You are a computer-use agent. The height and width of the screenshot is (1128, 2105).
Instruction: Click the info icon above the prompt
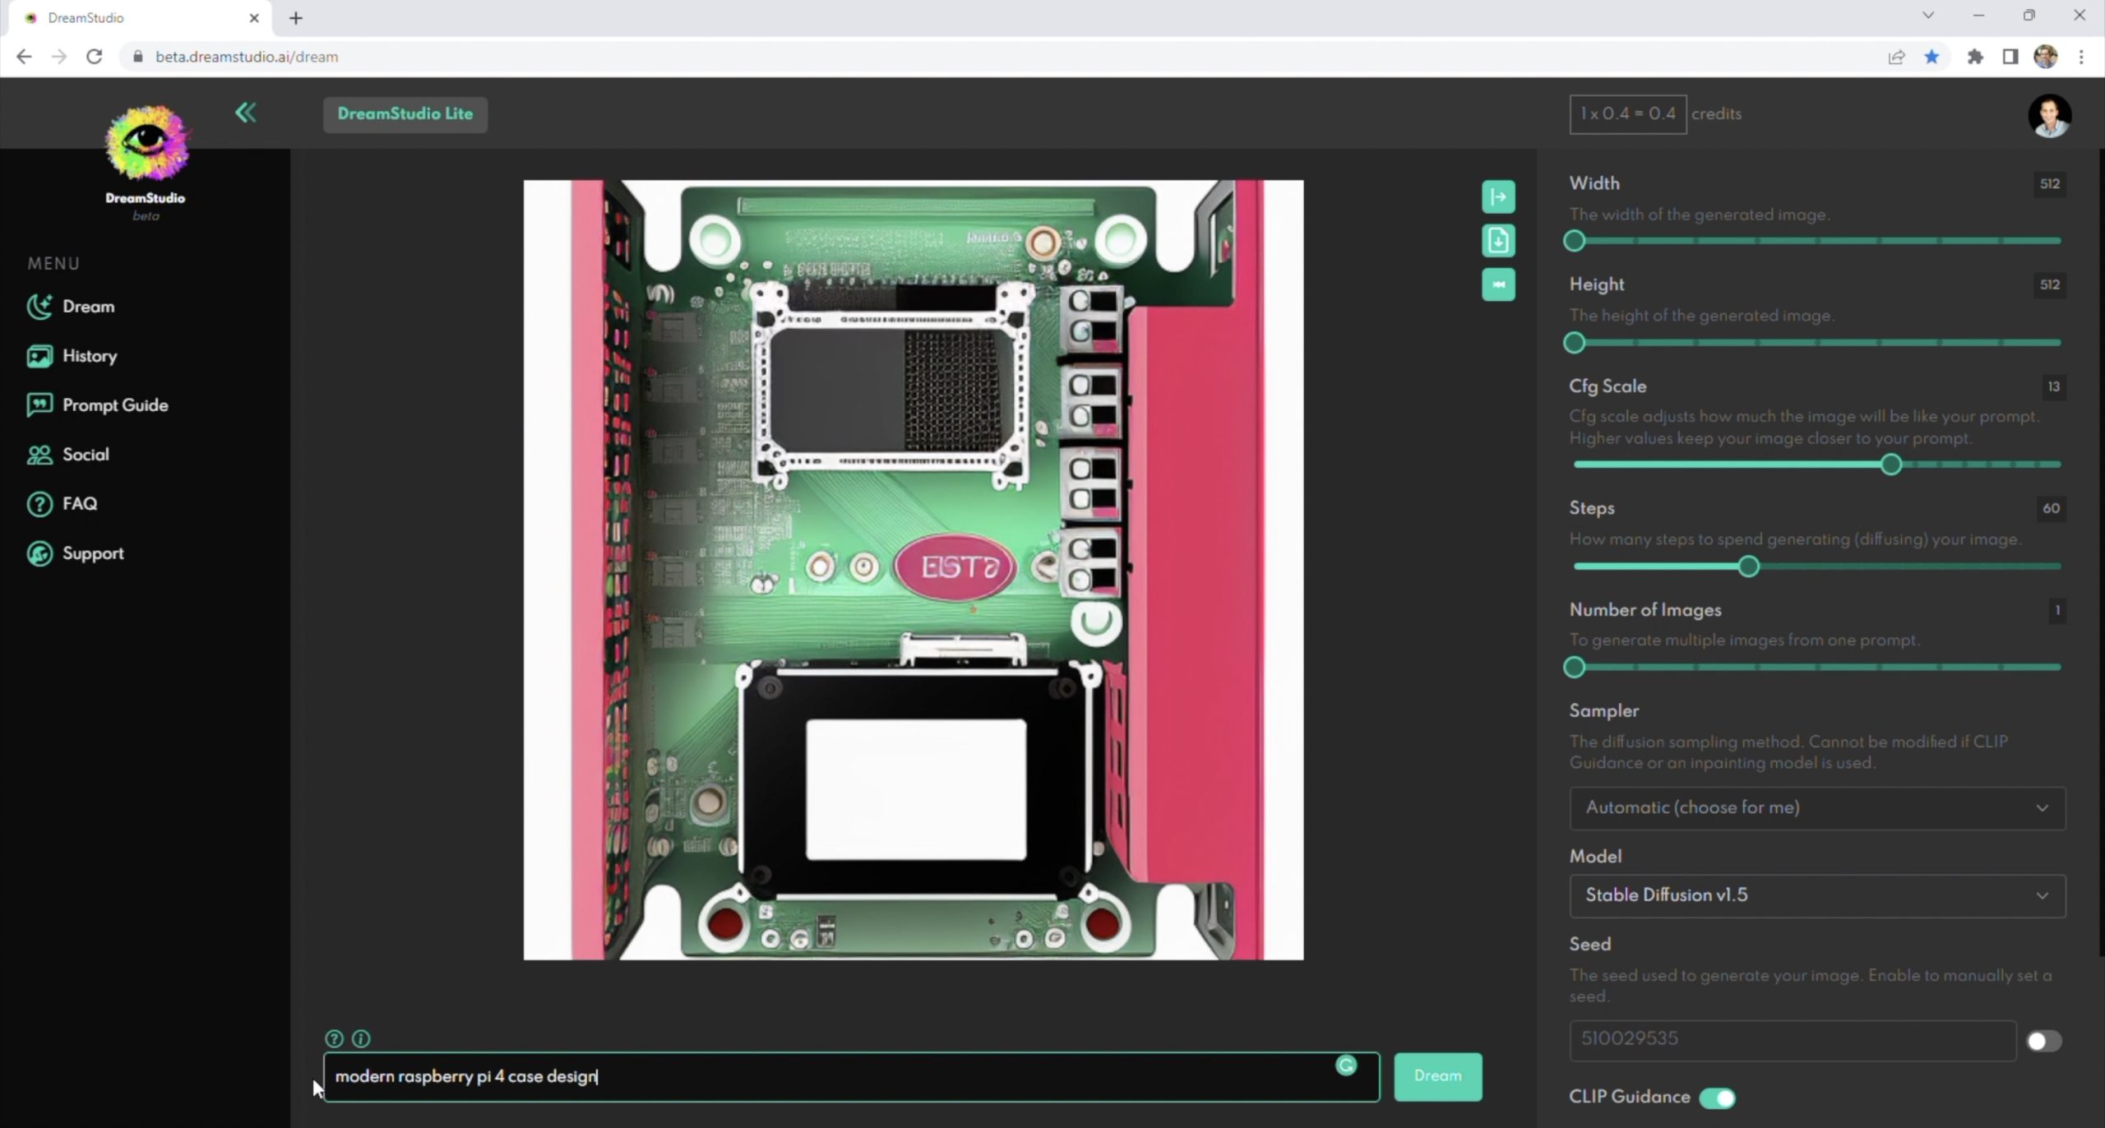click(361, 1038)
